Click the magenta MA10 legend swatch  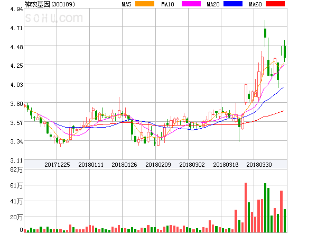point(191,4)
